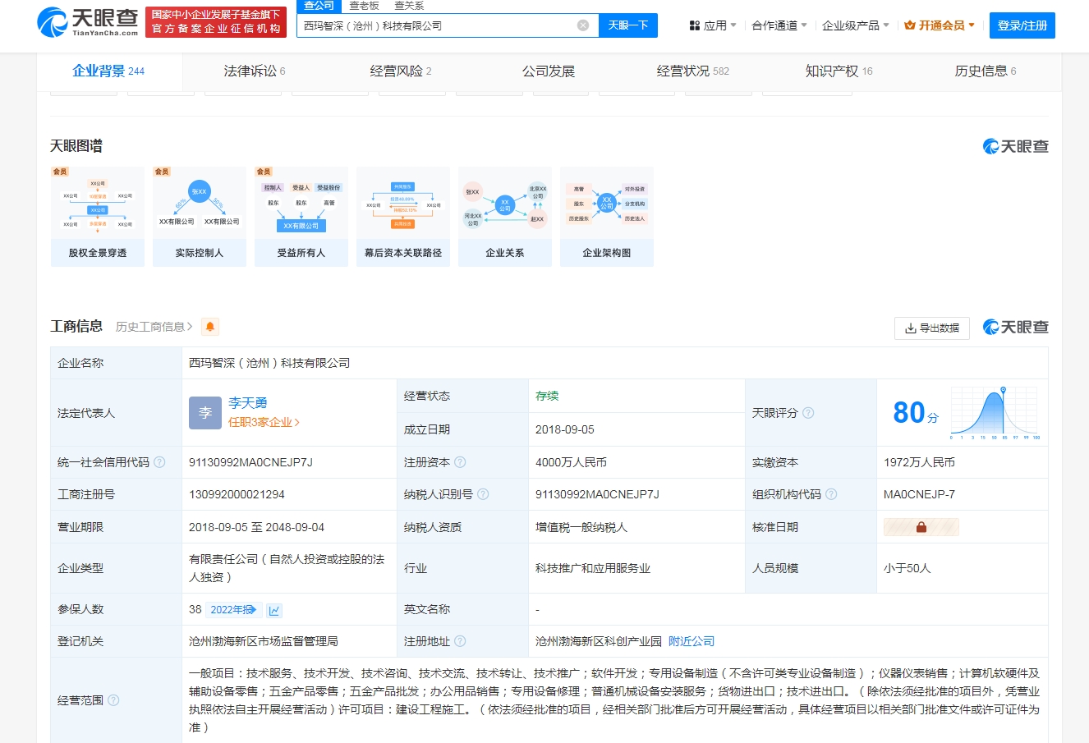Click help icon next to 统一社会信用代码
This screenshot has width=1089, height=743.
tap(159, 462)
